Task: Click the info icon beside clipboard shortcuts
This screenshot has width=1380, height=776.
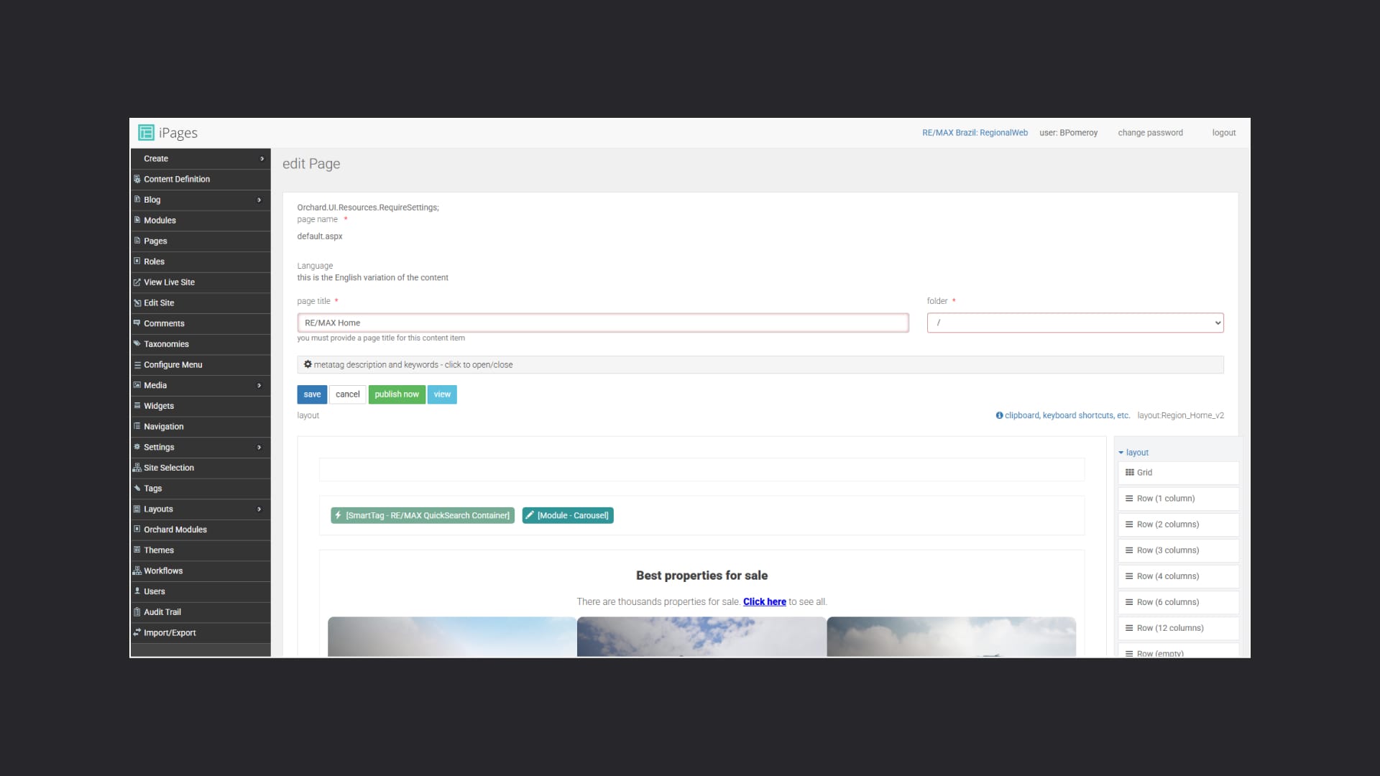Action: coord(999,415)
